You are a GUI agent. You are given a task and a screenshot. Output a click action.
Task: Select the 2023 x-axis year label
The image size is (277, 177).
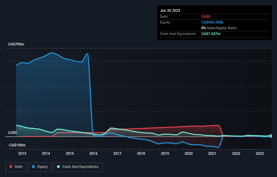tap(260, 153)
